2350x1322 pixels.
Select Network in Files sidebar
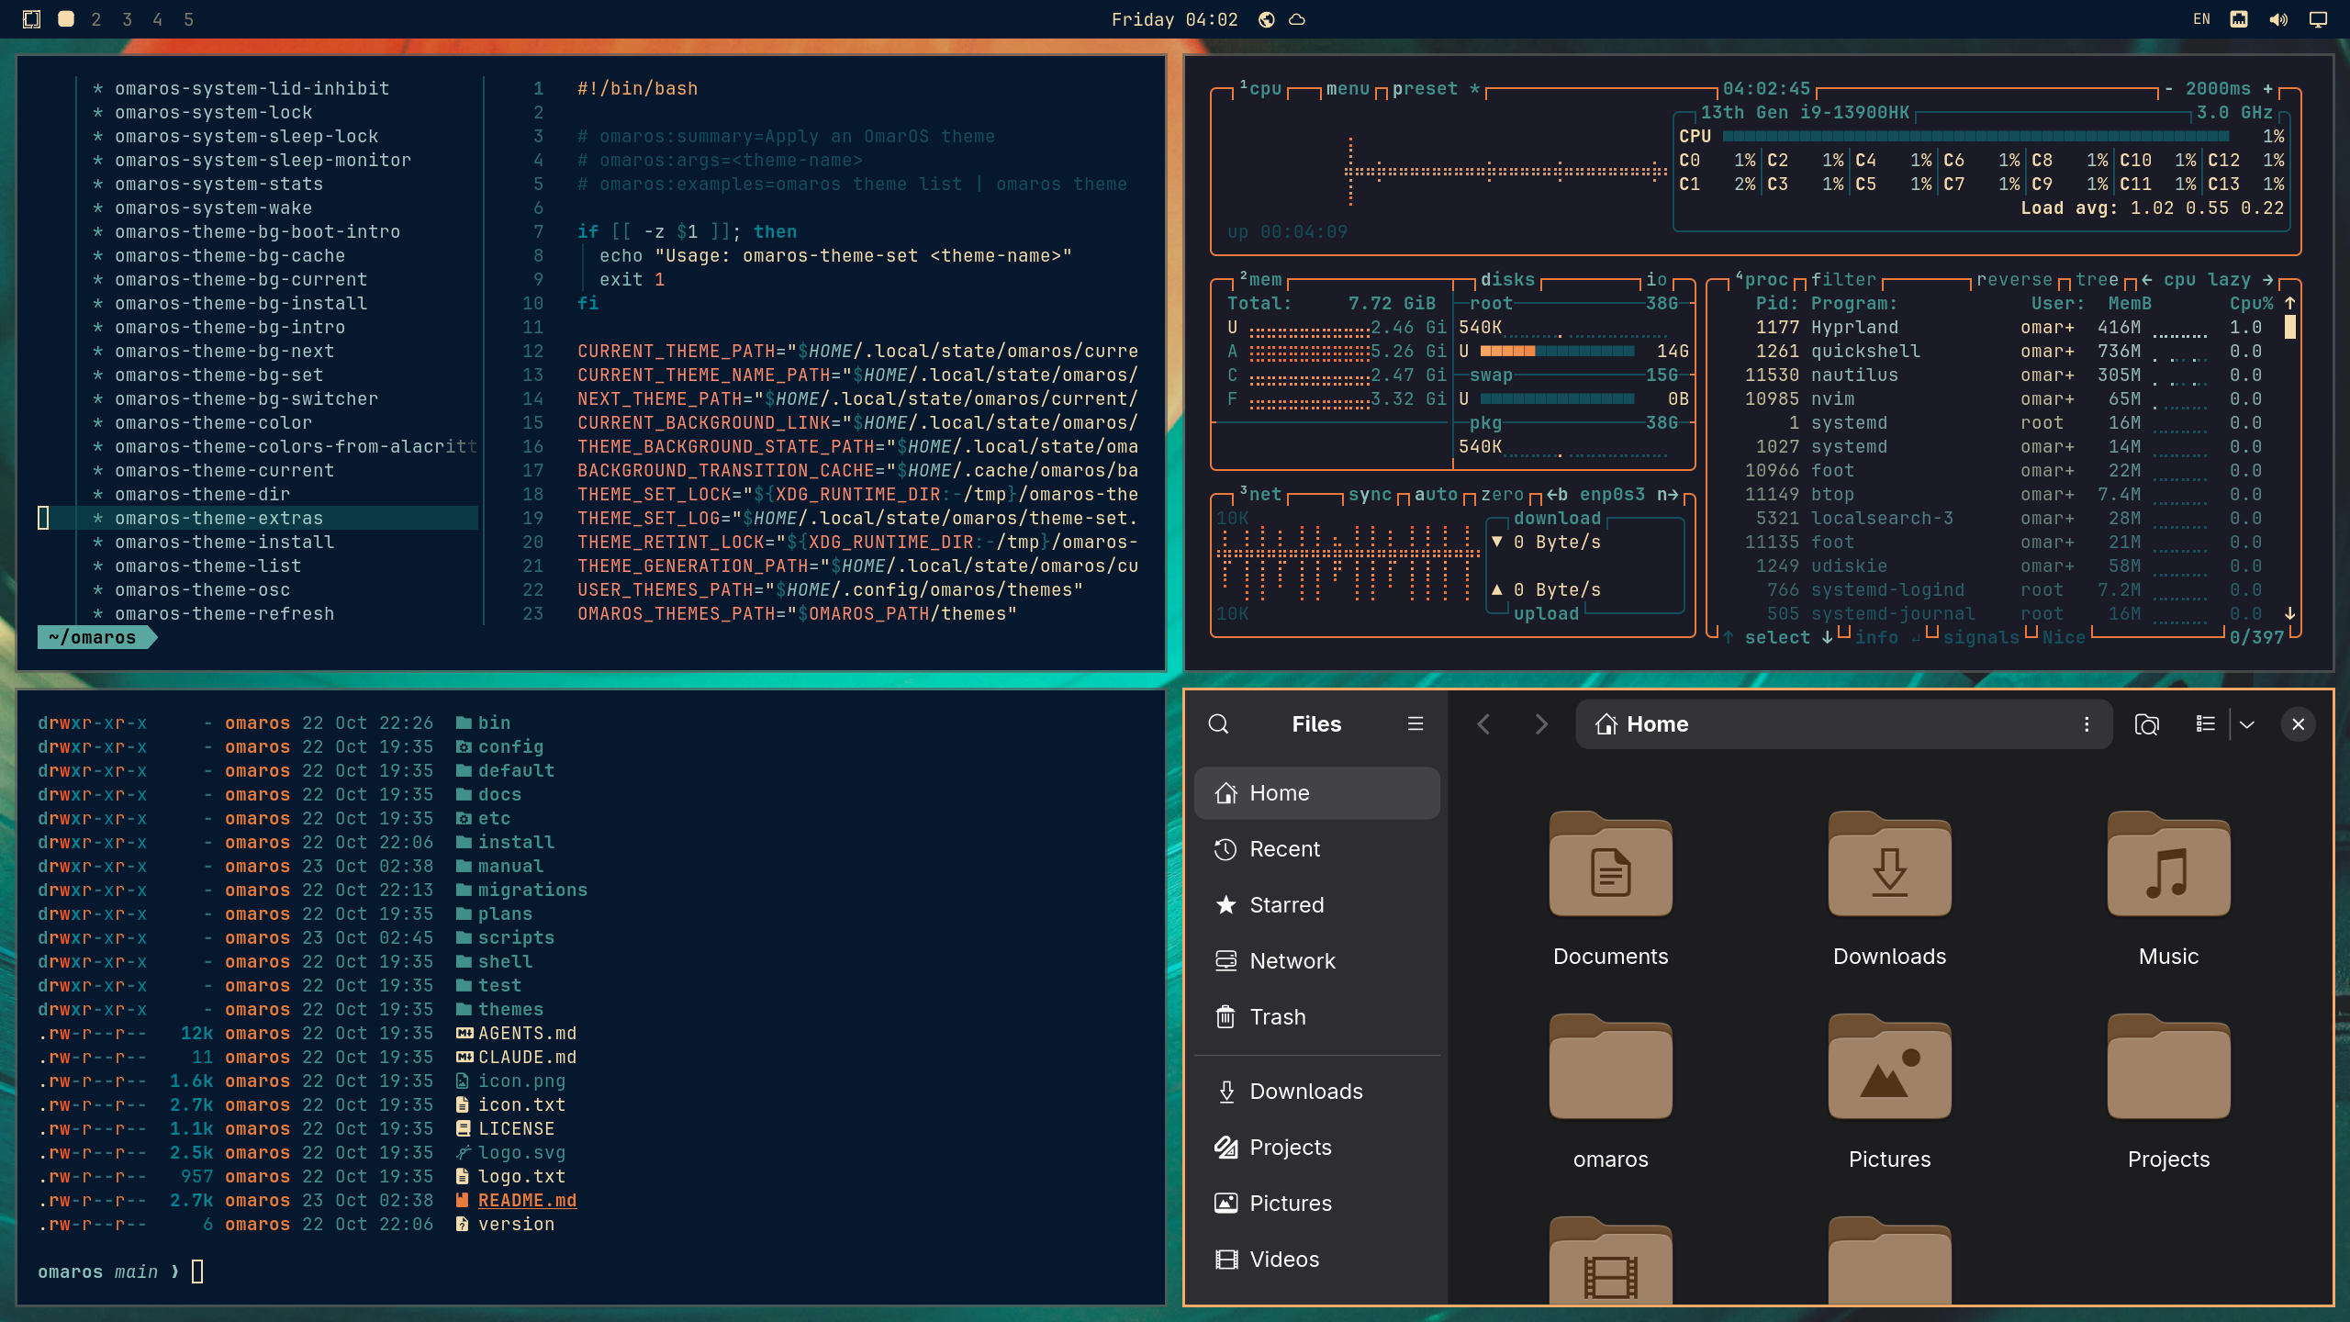(x=1316, y=961)
